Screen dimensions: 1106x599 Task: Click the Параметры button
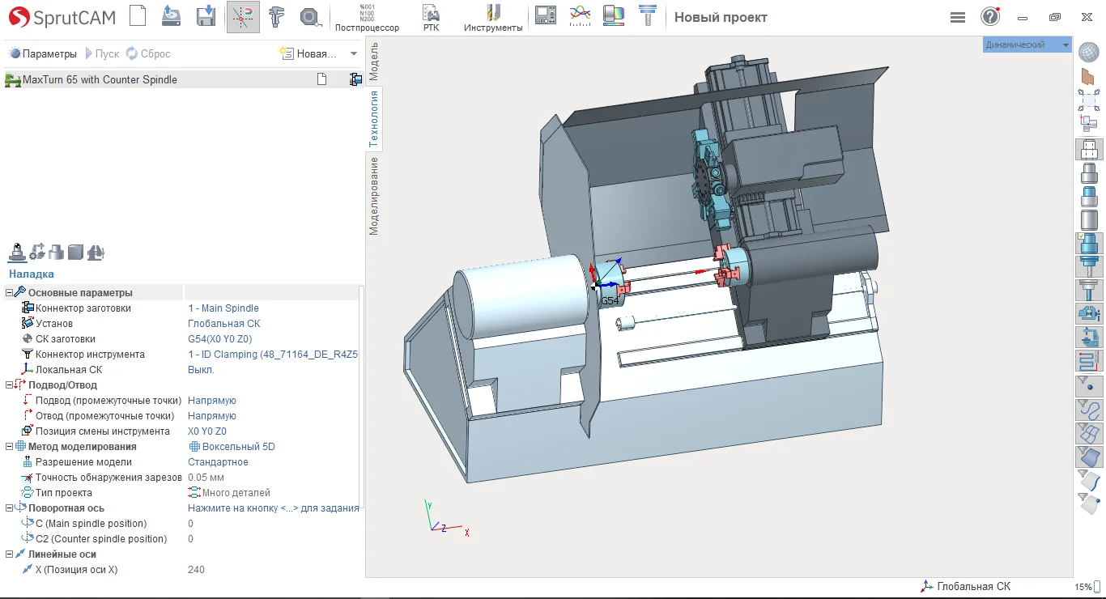click(43, 53)
